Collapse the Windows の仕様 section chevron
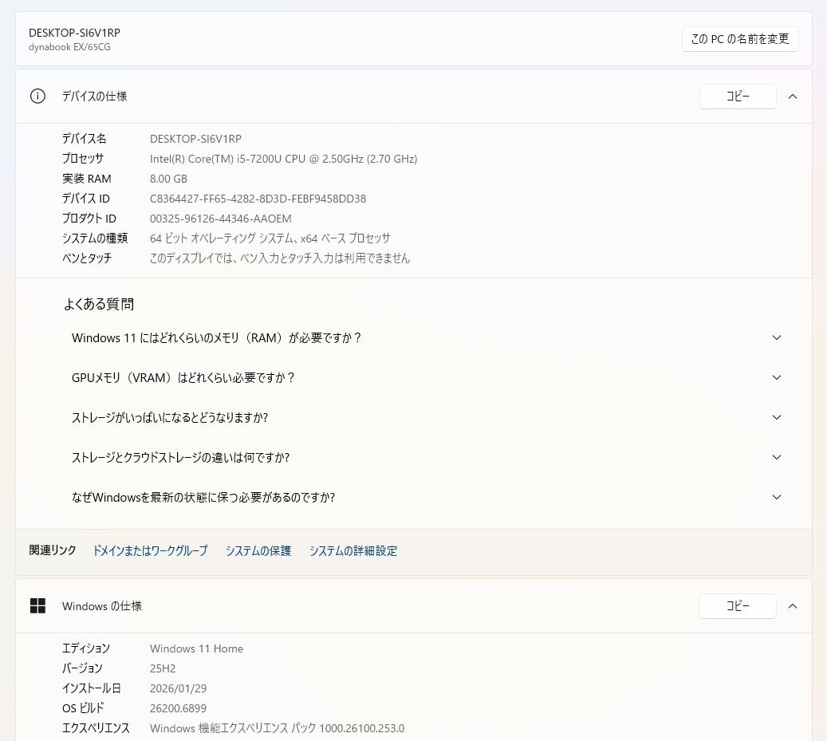 coord(792,606)
